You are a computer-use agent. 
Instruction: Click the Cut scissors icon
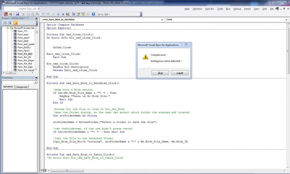click(23, 14)
